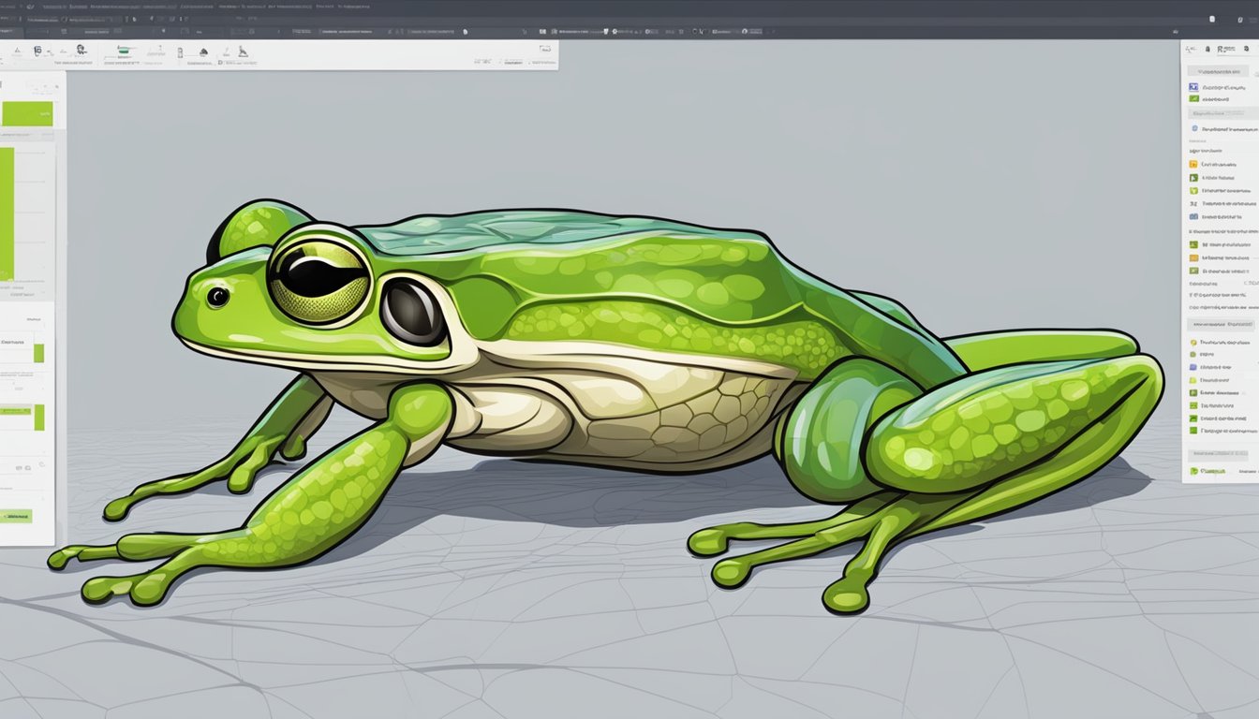Click the rectangle icon at ribbon's right end

tap(545, 49)
